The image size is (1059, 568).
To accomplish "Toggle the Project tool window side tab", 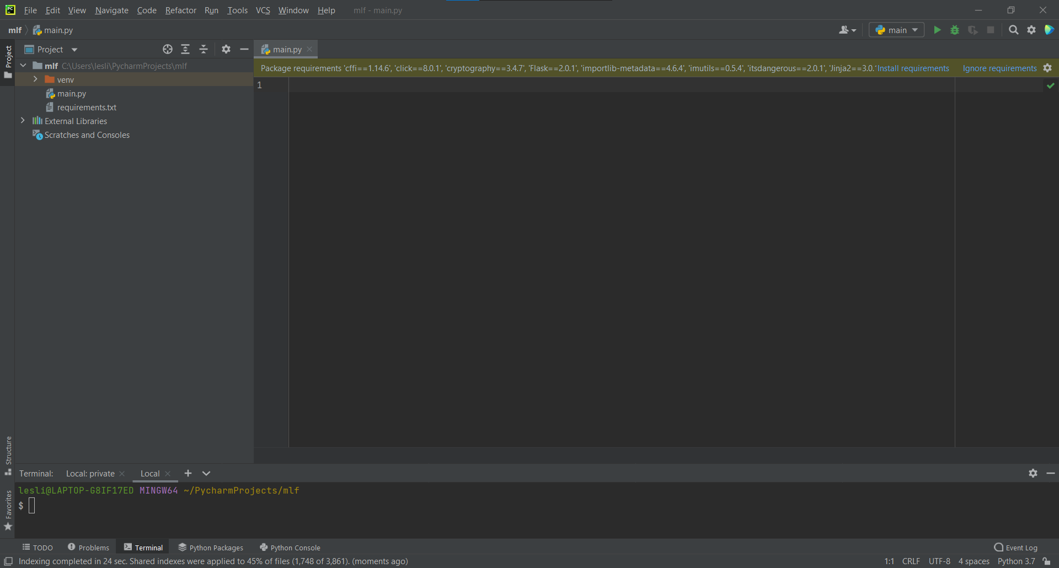I will 8,61.
